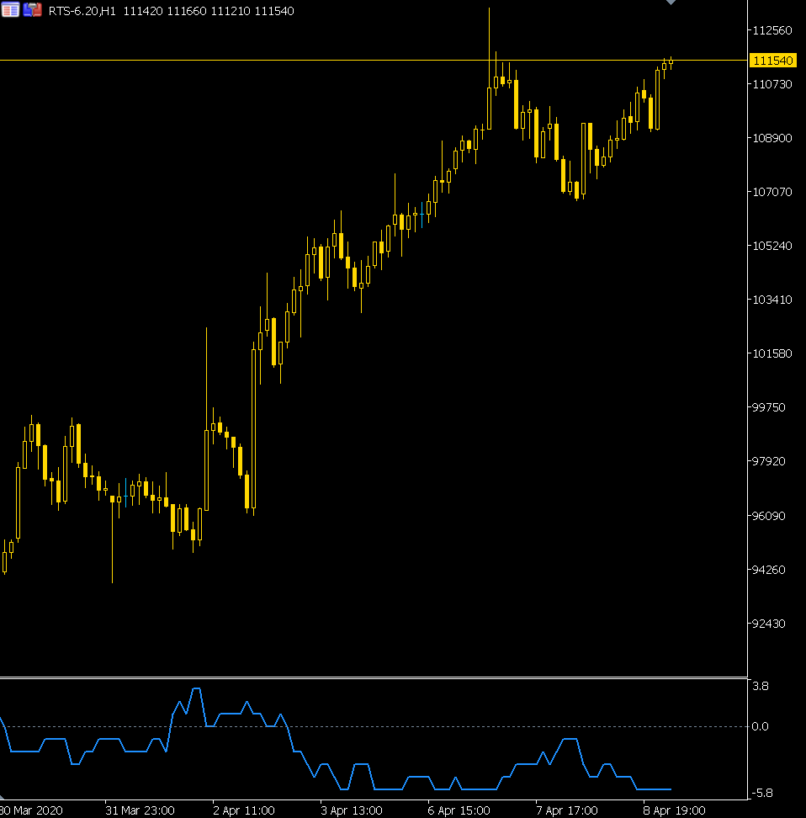The image size is (806, 818).
Task: Click the 92430 price scale label
Action: (x=772, y=624)
